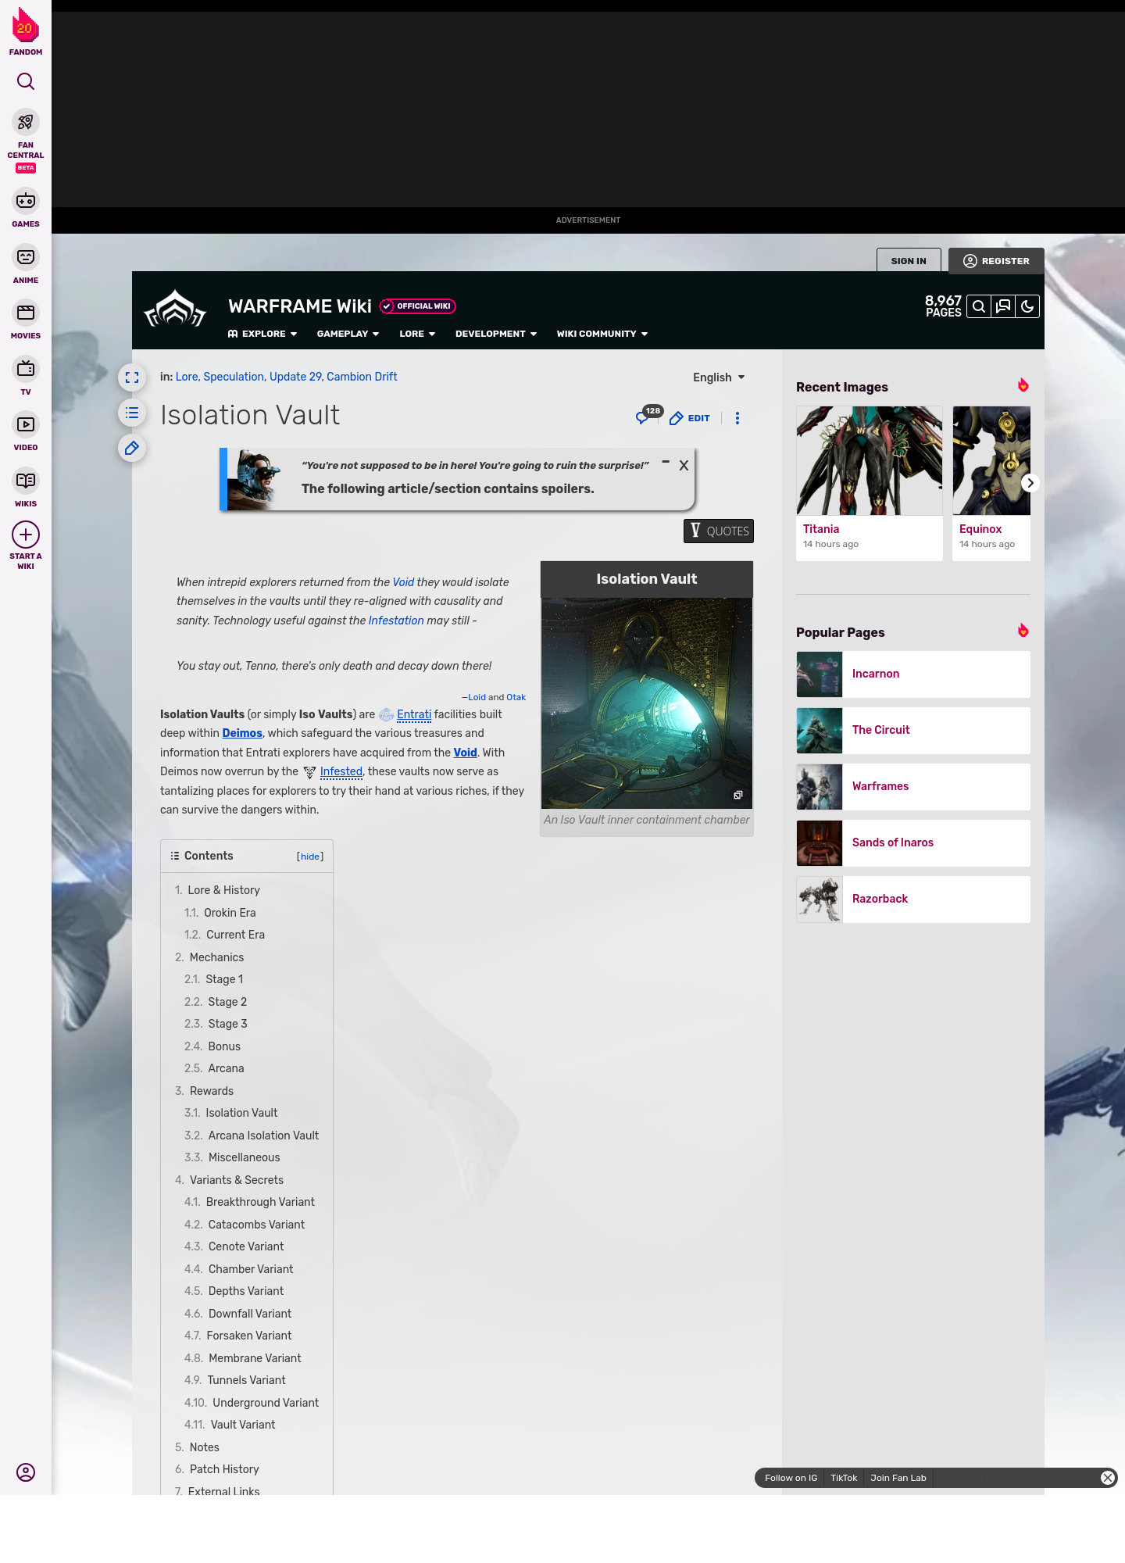Viewport: 1125px width, 1563px height.
Task: Open the Fandom sidebar search icon
Action: (x=26, y=81)
